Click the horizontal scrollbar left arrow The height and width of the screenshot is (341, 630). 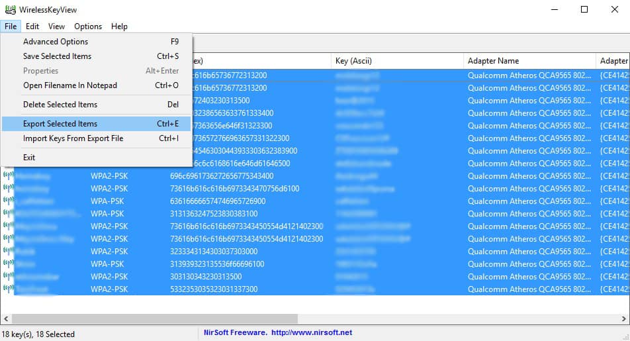[6, 318]
